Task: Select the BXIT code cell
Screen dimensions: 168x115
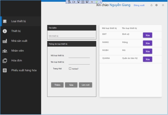Action: pos(104,34)
